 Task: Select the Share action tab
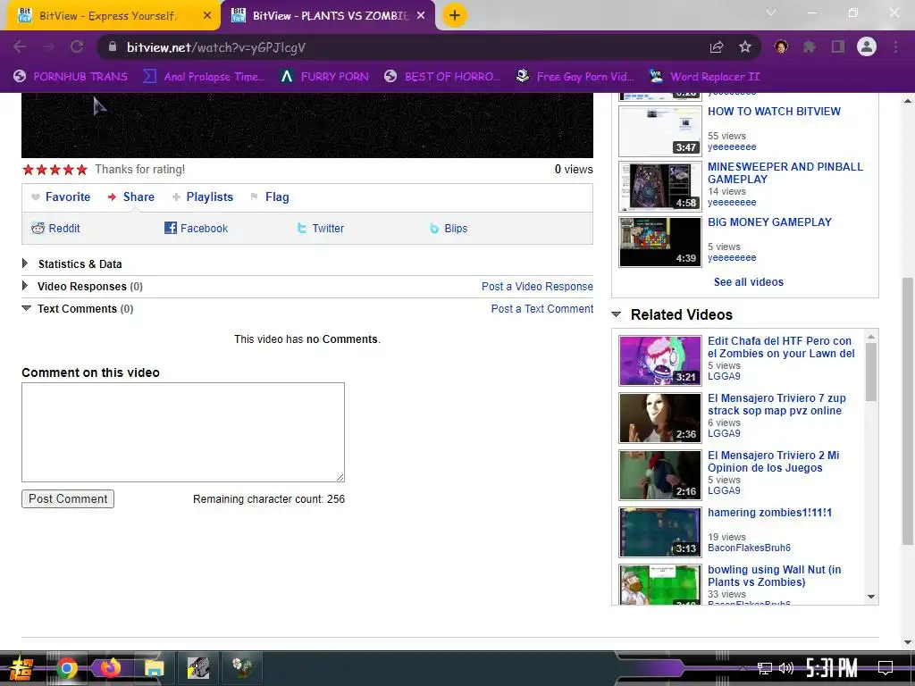(139, 197)
